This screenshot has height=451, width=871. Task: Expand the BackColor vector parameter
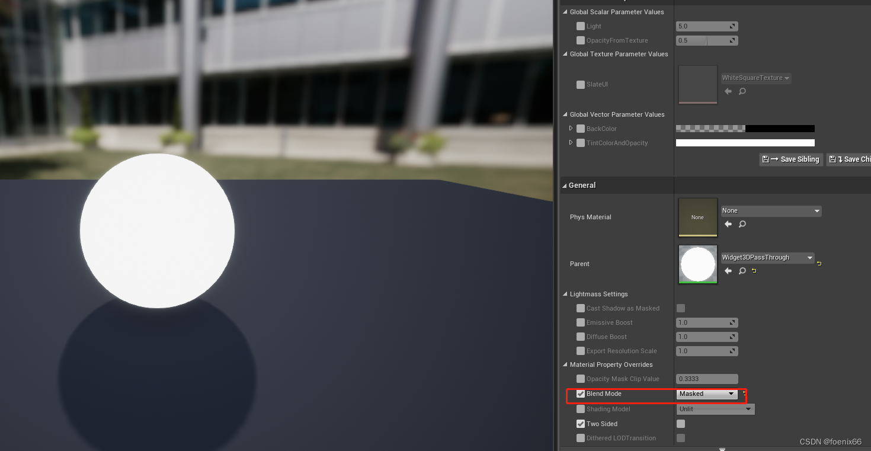[571, 128]
